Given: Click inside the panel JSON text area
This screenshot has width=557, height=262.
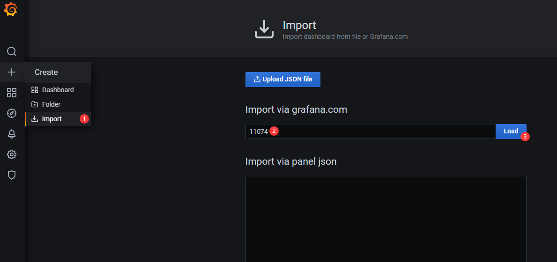Looking at the screenshot, I should [386, 218].
